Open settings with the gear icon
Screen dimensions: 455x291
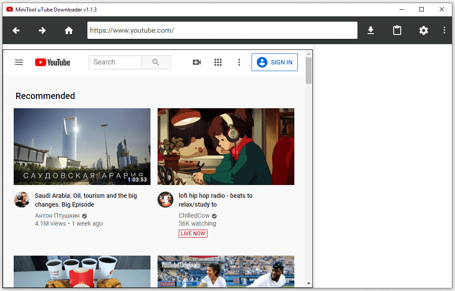click(x=423, y=30)
